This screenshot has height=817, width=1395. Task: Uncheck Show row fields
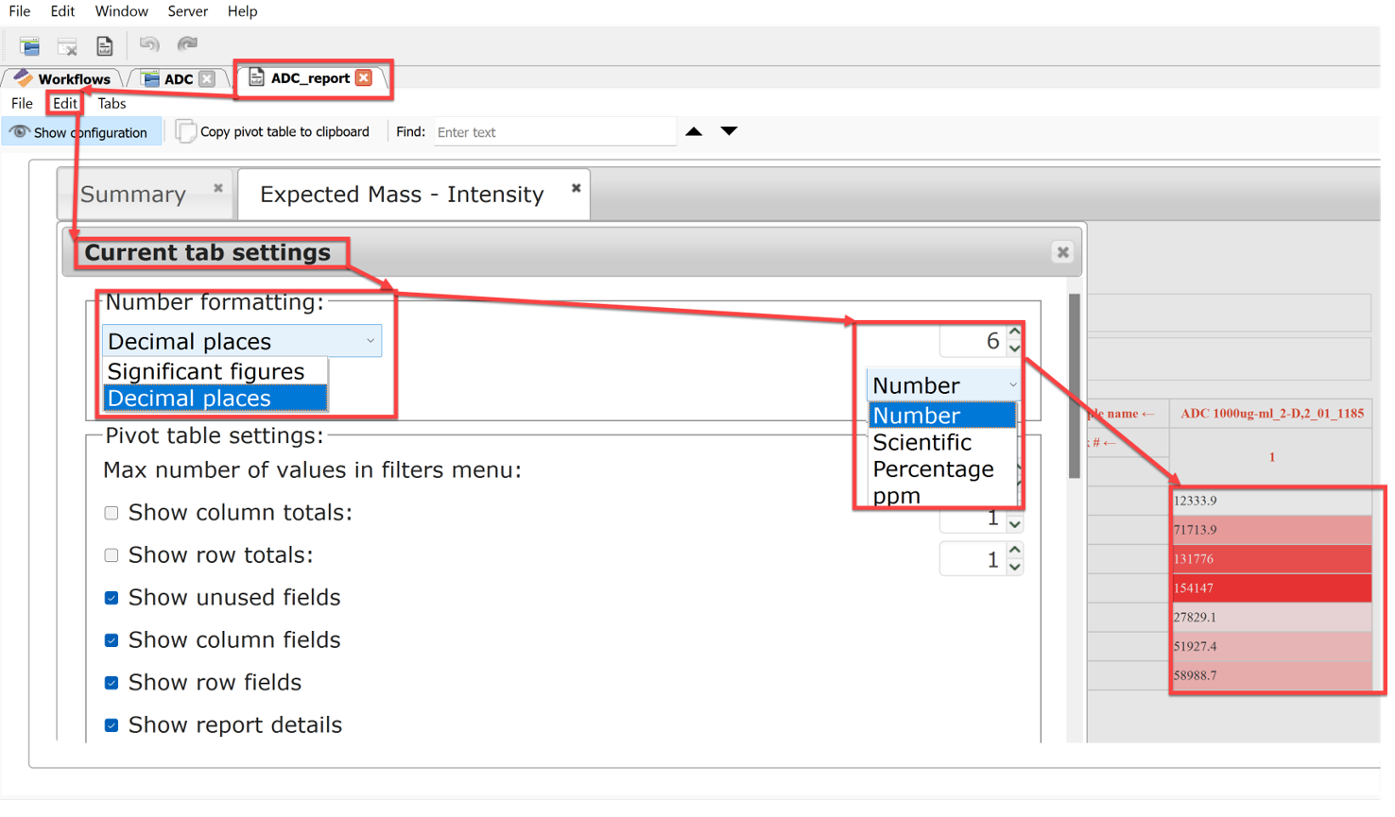(x=112, y=683)
